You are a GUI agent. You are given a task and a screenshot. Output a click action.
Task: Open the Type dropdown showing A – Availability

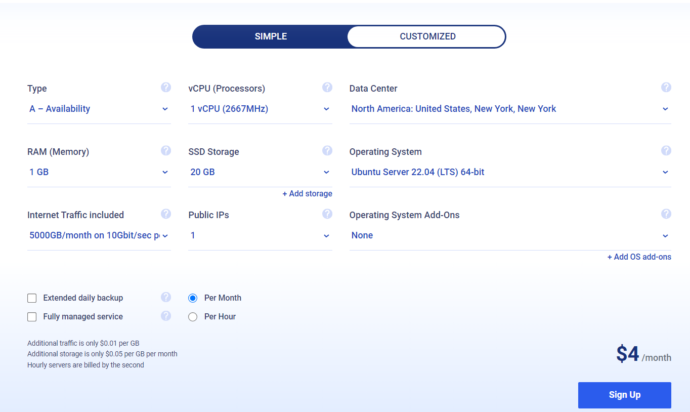99,109
